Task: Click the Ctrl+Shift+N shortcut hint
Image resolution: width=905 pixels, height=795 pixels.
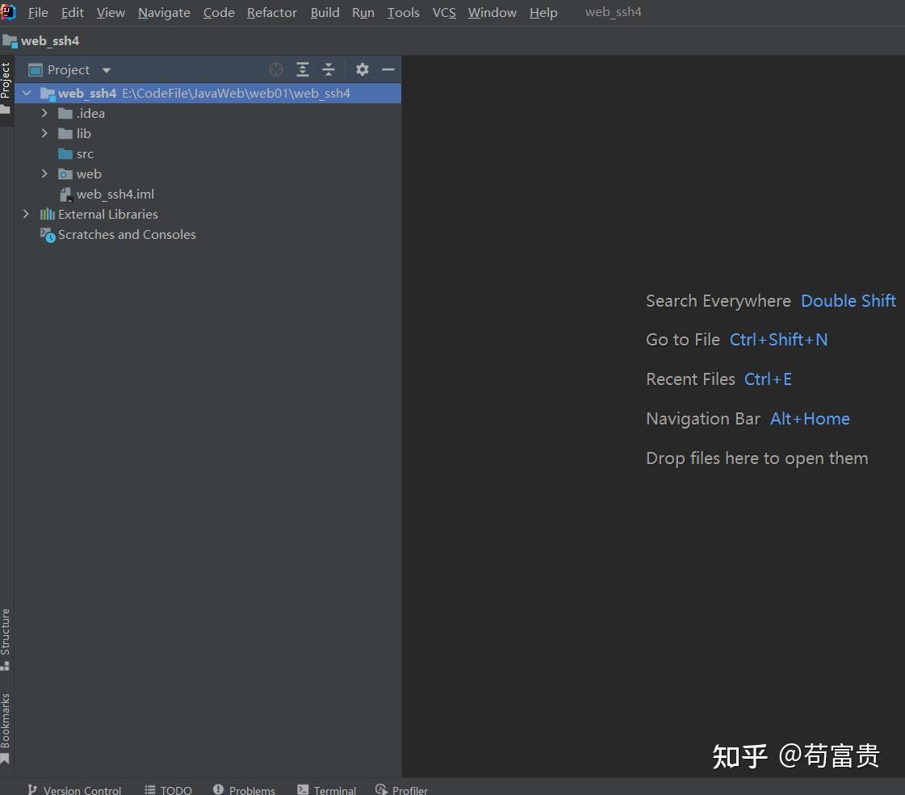Action: [778, 340]
